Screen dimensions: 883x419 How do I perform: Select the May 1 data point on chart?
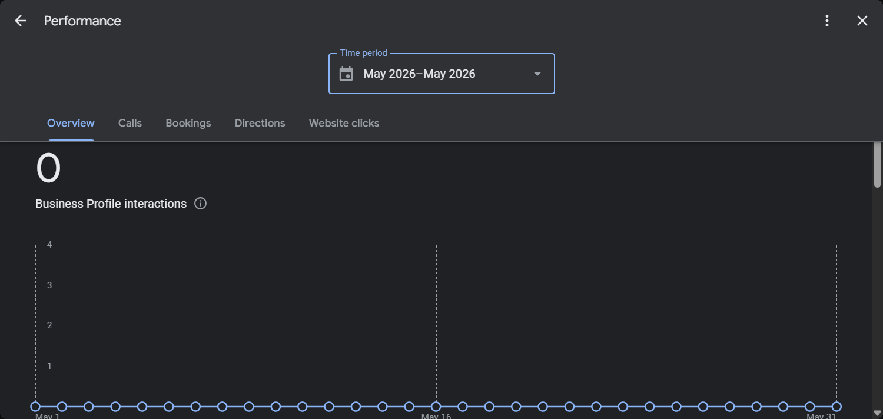(35, 407)
